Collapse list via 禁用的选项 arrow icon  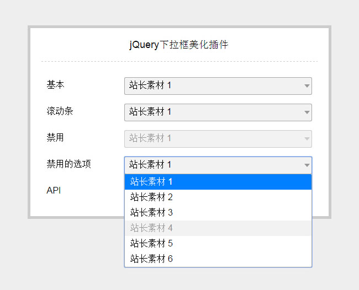307,165
